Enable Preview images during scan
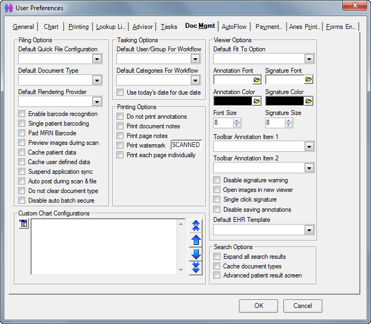371x324 pixels. (x=22, y=143)
